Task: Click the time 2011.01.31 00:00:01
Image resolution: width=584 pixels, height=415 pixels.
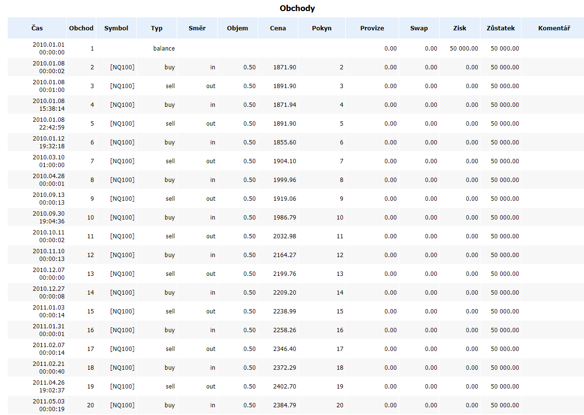Action: (x=48, y=330)
